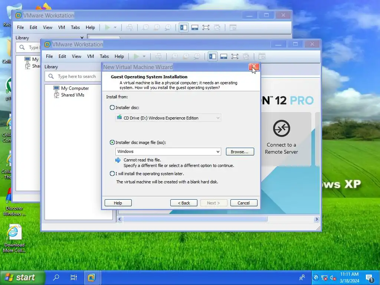Open the start menu
The image size is (380, 285).
[x=23, y=278]
